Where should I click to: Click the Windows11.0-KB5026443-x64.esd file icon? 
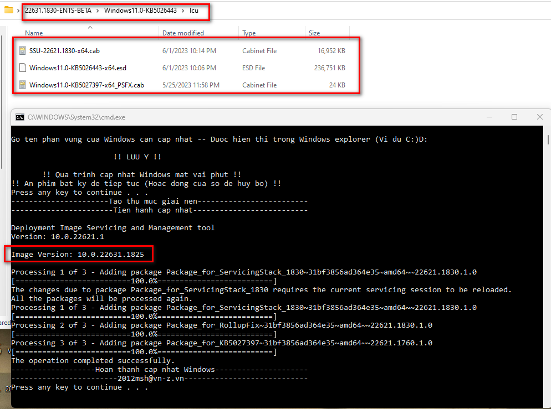pos(23,68)
